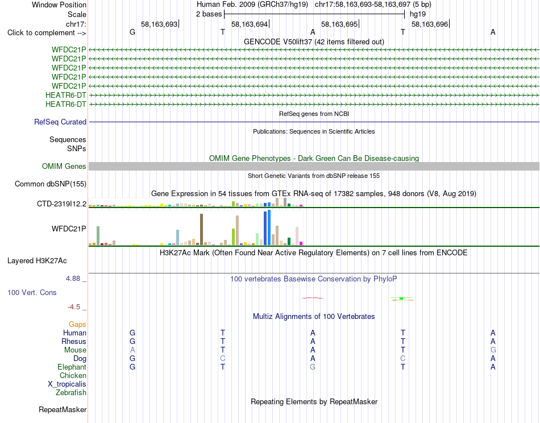Click coordinate label 58,163,693
540x423 pixels.
click(159, 24)
